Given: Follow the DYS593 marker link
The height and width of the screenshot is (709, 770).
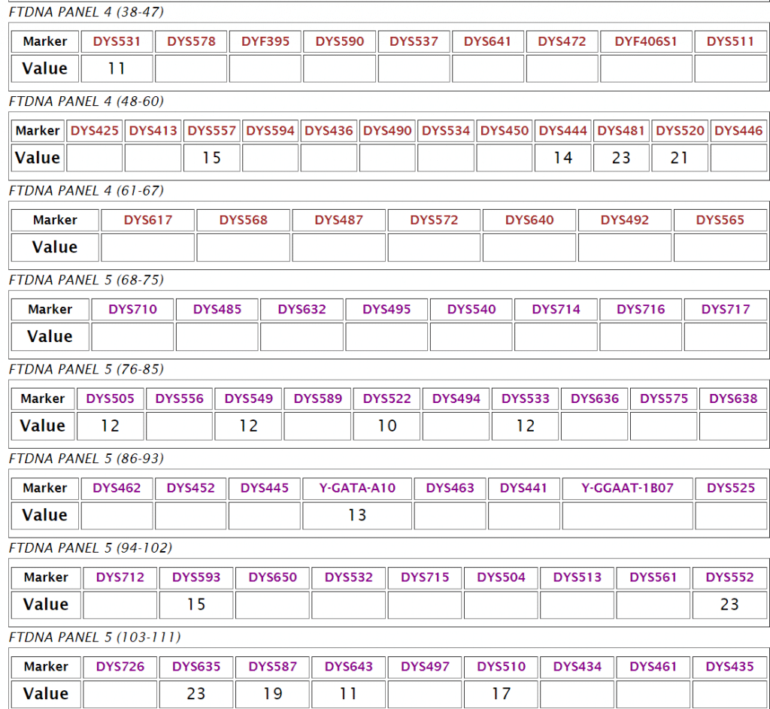Looking at the screenshot, I should 196,577.
